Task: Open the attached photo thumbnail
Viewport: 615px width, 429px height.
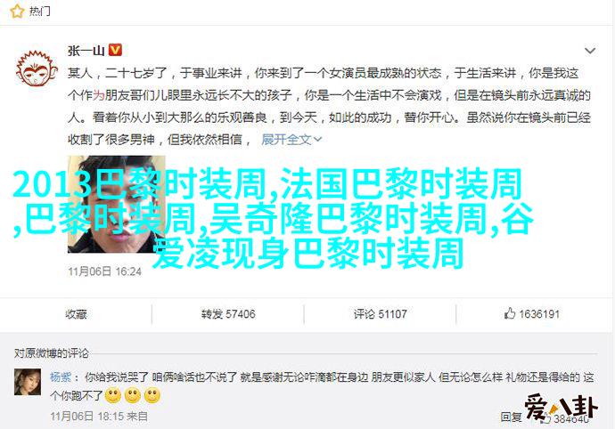Action: click(x=117, y=204)
